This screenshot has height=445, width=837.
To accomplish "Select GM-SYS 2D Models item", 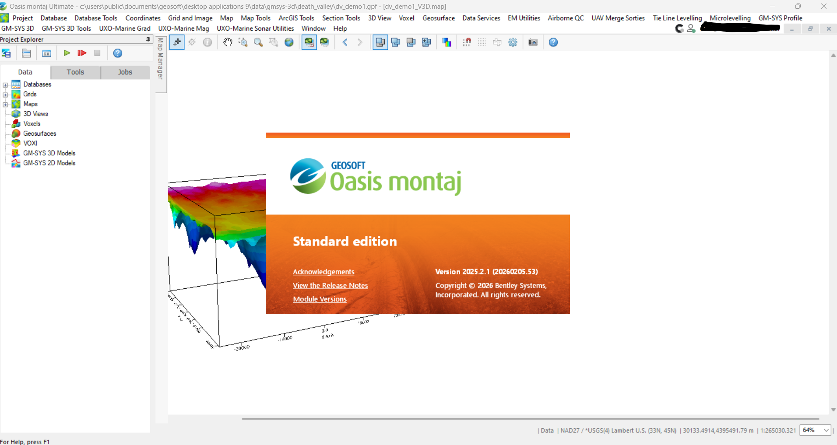I will click(49, 163).
